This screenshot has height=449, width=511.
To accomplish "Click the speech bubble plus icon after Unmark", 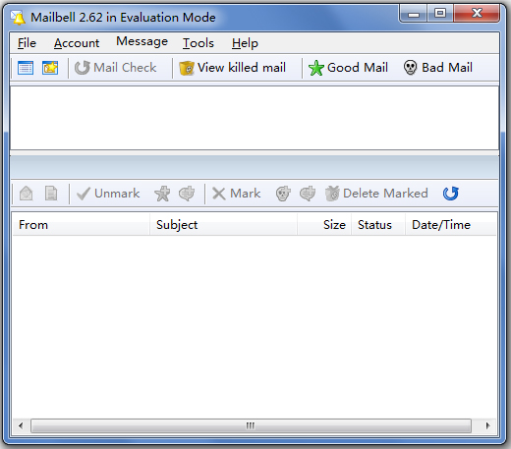I will click(187, 194).
